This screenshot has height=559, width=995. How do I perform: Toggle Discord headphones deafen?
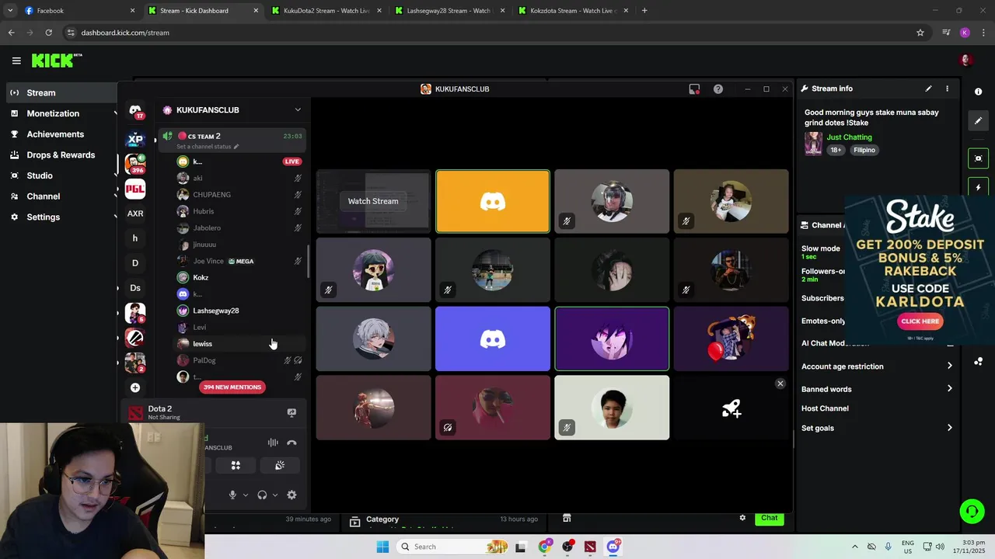[x=262, y=495]
